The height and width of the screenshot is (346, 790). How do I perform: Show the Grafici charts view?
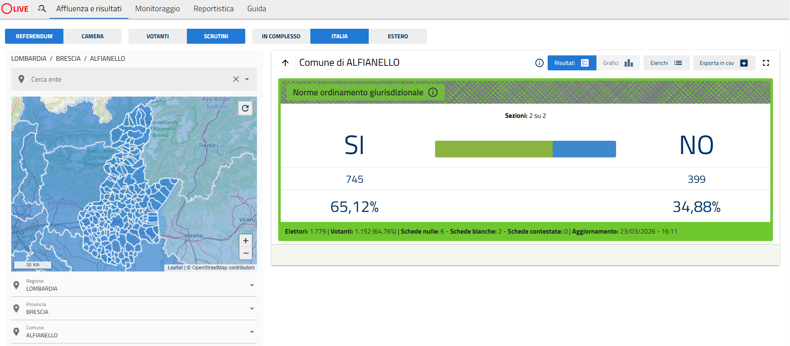point(618,63)
